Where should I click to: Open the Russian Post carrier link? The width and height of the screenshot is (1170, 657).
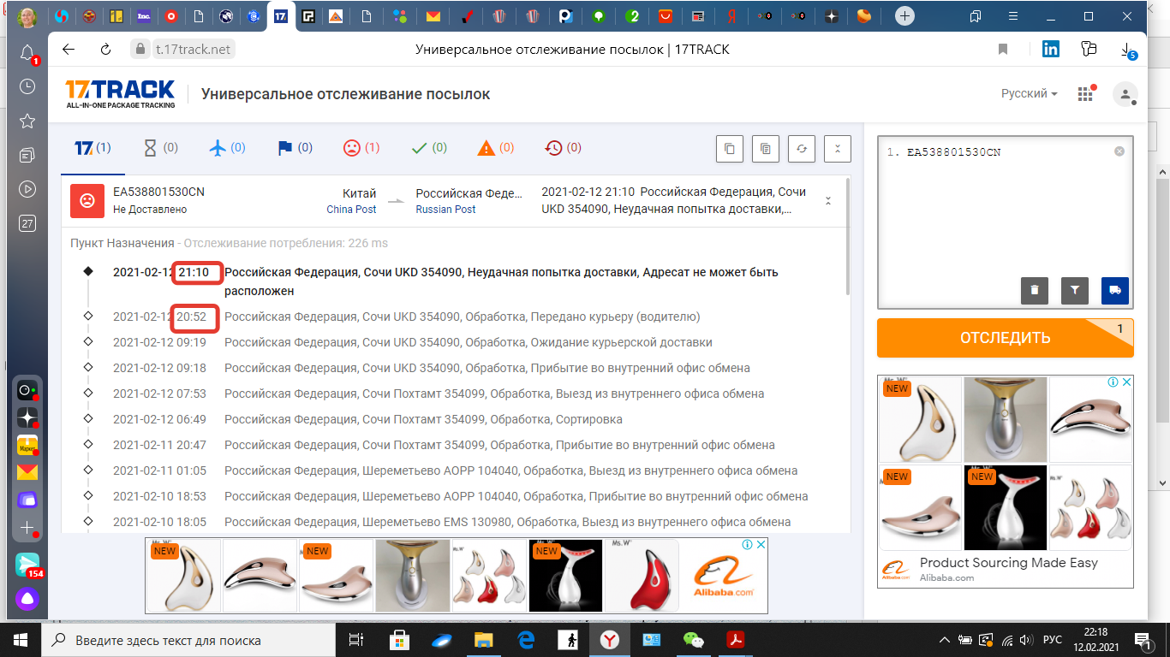point(445,210)
